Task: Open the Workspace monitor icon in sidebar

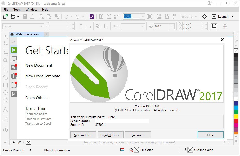Action: 14,59
